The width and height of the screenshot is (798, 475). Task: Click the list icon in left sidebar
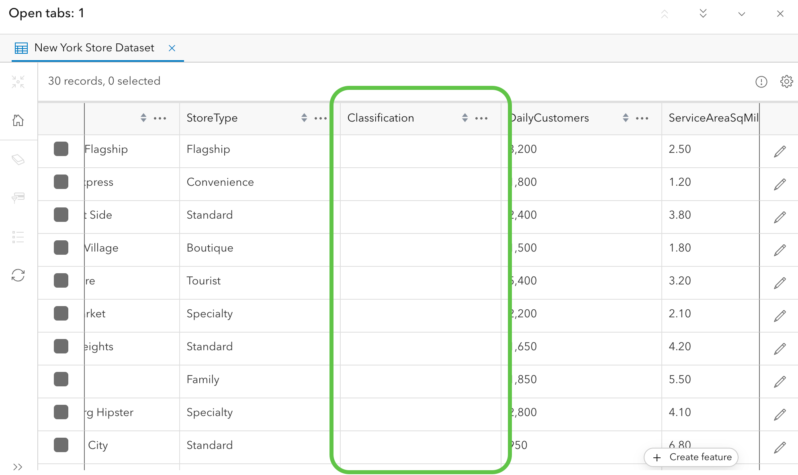18,237
